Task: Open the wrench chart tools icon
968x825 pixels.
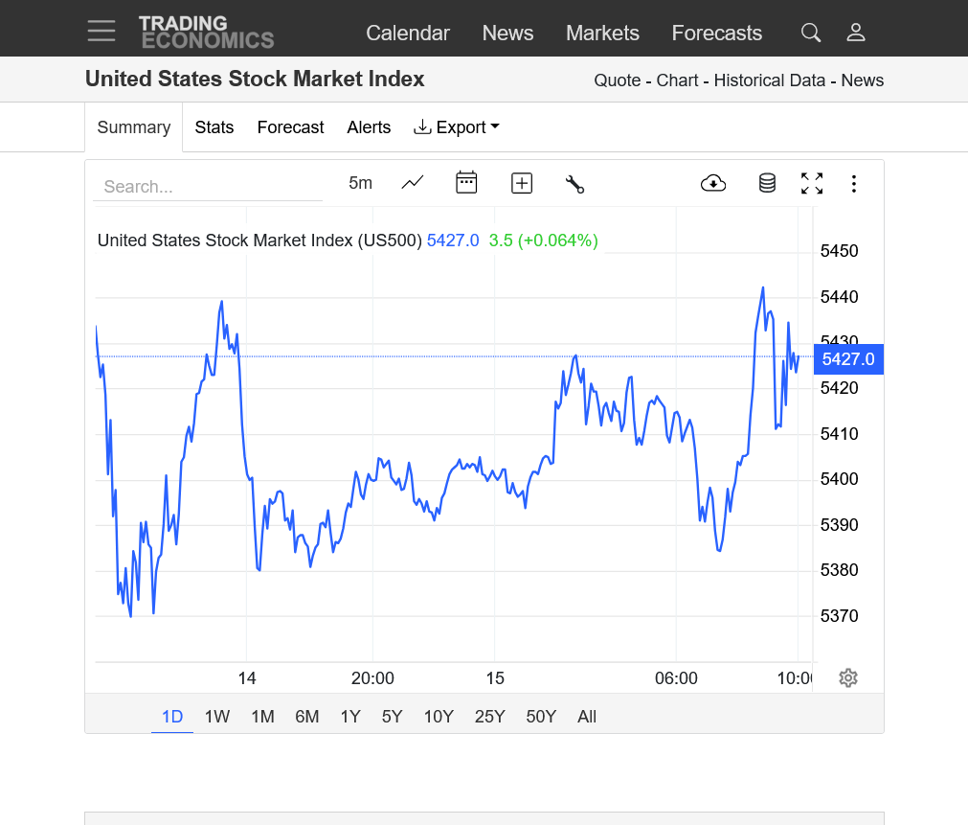Action: tap(574, 184)
